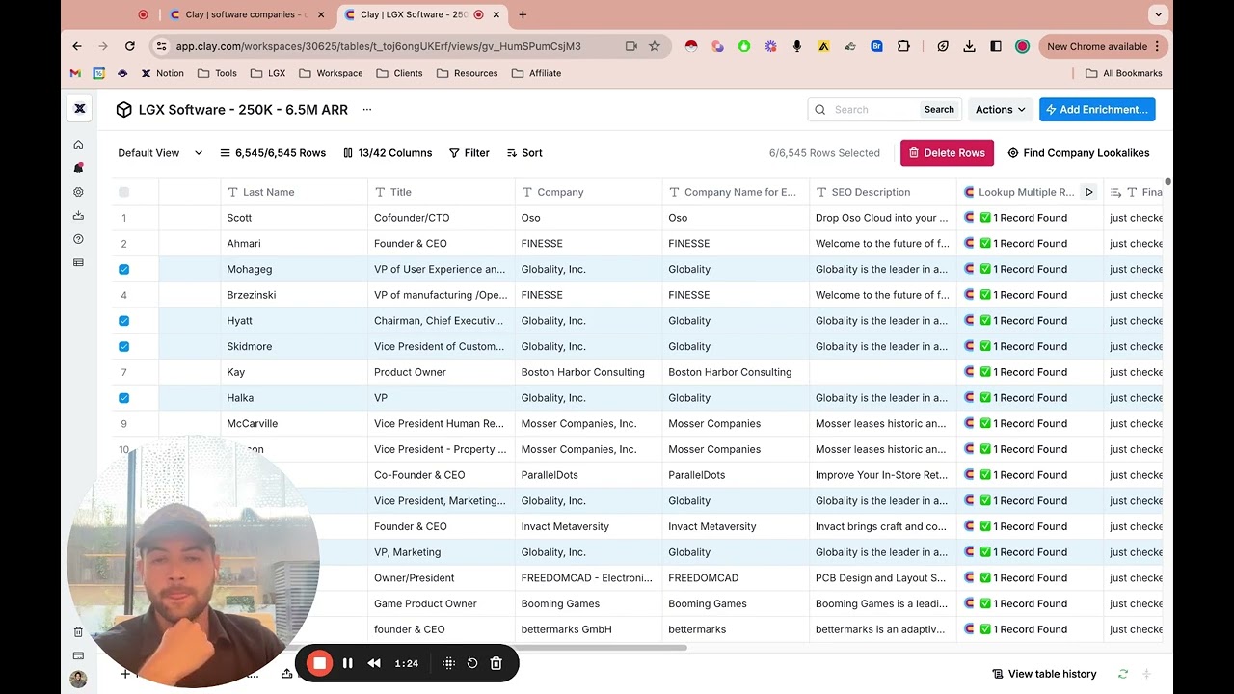Open the Chrome downloads icon

[970, 46]
